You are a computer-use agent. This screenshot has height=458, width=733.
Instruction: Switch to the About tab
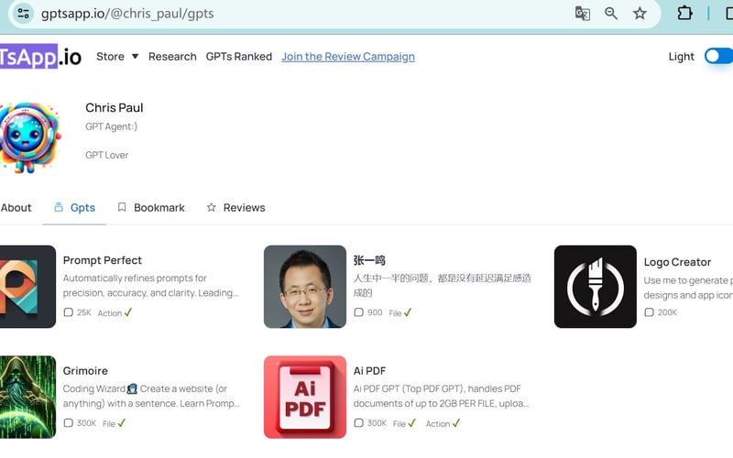tap(16, 208)
